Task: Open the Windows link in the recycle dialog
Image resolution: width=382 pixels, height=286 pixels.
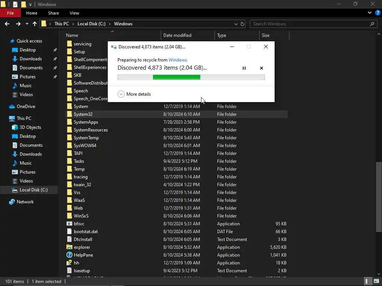Action: 178,60
